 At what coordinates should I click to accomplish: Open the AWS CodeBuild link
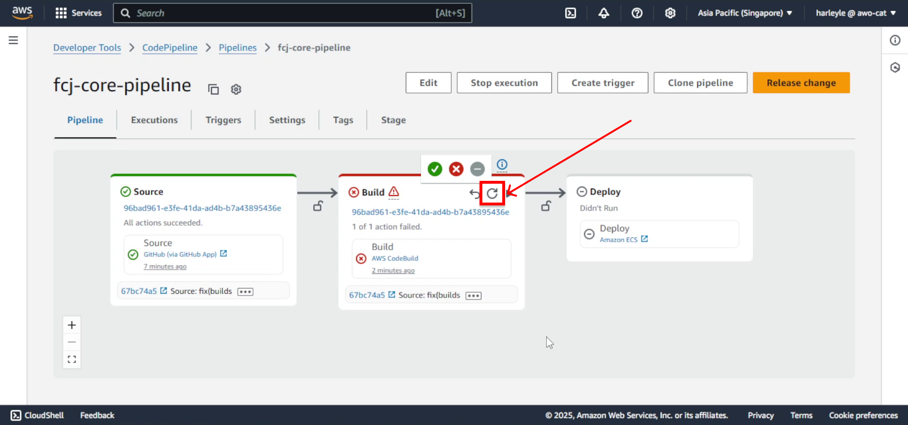point(395,258)
